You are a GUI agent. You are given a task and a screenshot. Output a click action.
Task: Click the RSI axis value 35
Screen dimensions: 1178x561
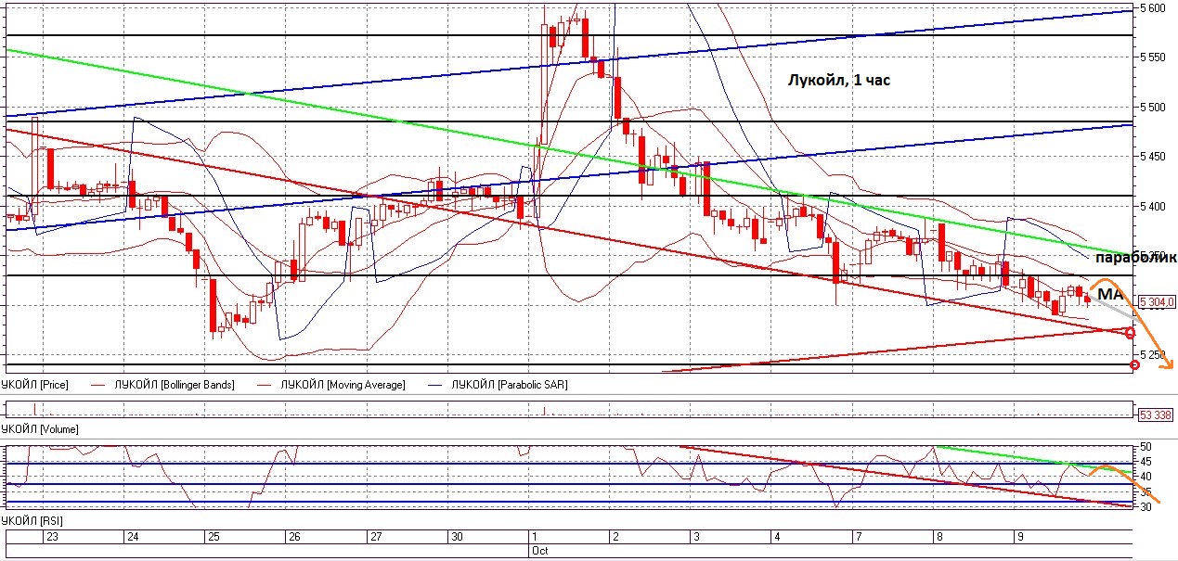[x=1145, y=491]
